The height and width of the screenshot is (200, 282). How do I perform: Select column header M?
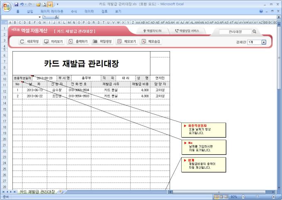click(69, 22)
